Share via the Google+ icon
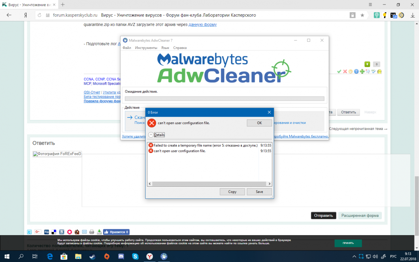The image size is (419, 262). coord(38,232)
